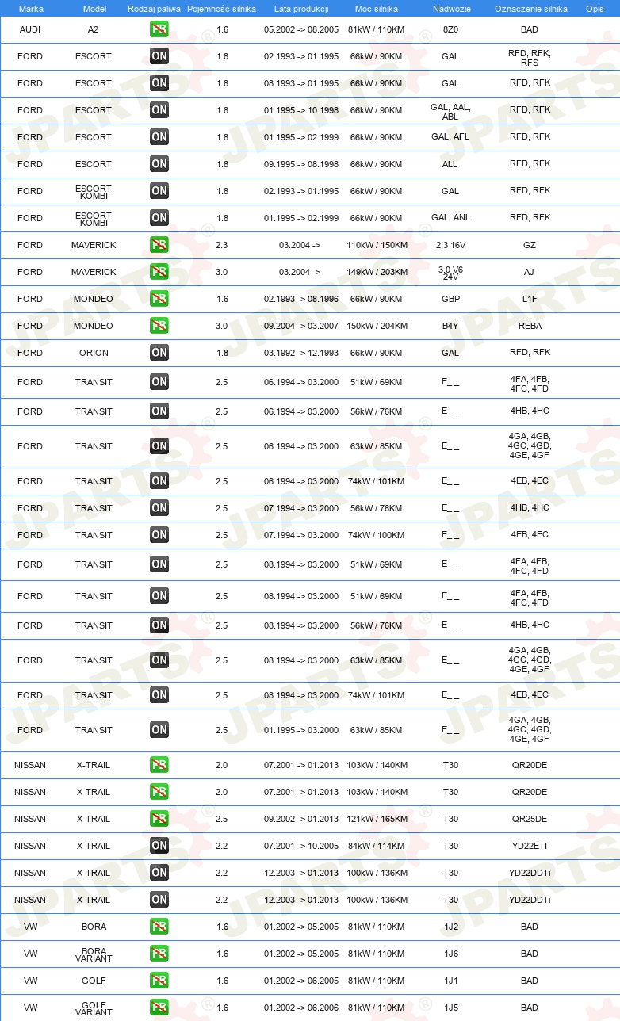Click the petrol icon for Maverick 3.0

159,272
